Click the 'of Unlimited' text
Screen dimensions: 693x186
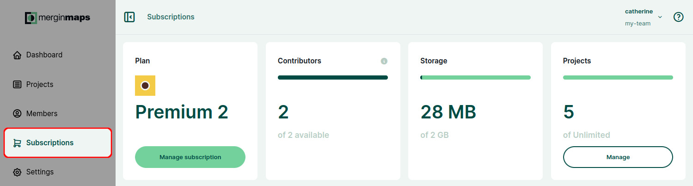[587, 136]
